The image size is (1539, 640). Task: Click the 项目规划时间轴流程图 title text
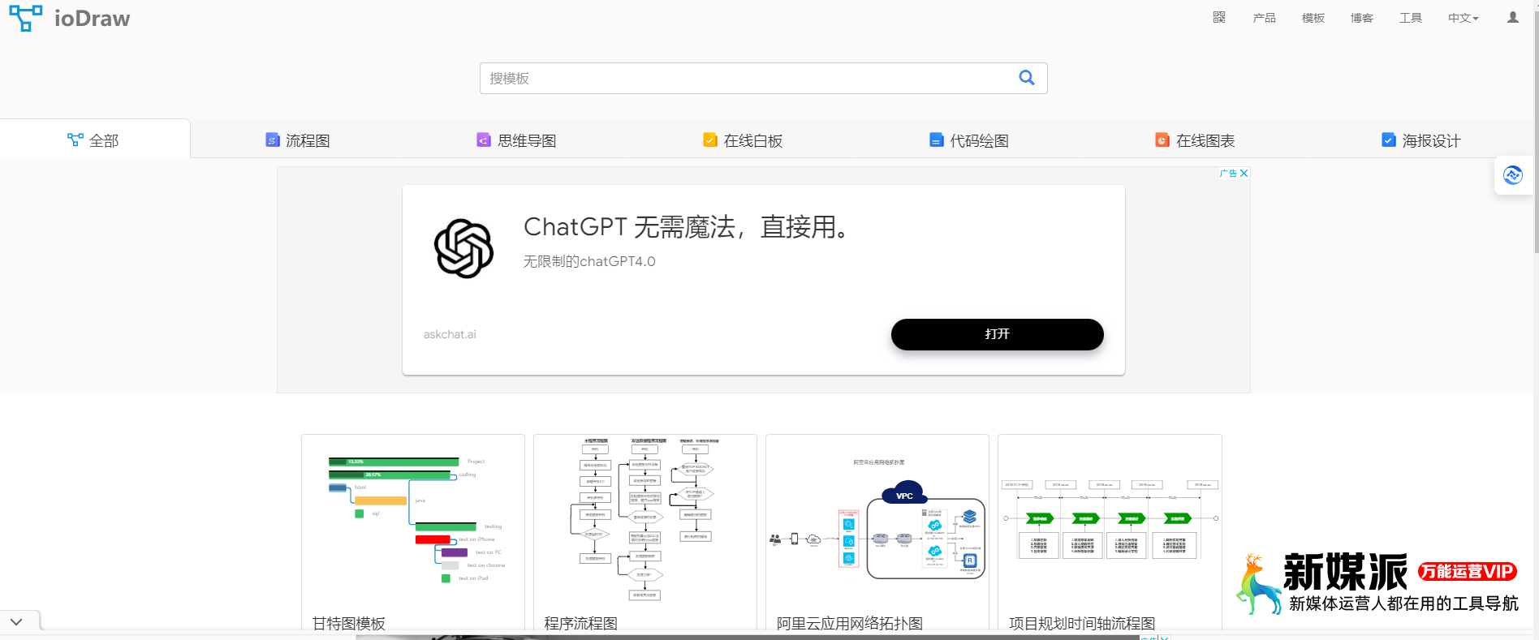click(1082, 623)
